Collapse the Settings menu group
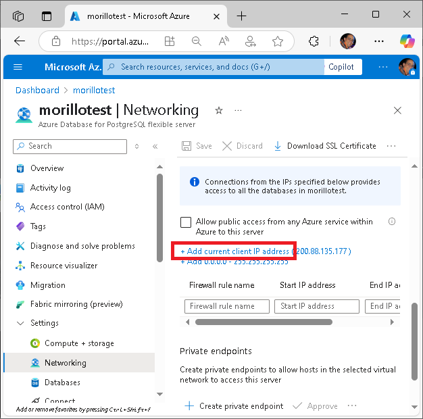The height and width of the screenshot is (419, 423). tap(20, 323)
